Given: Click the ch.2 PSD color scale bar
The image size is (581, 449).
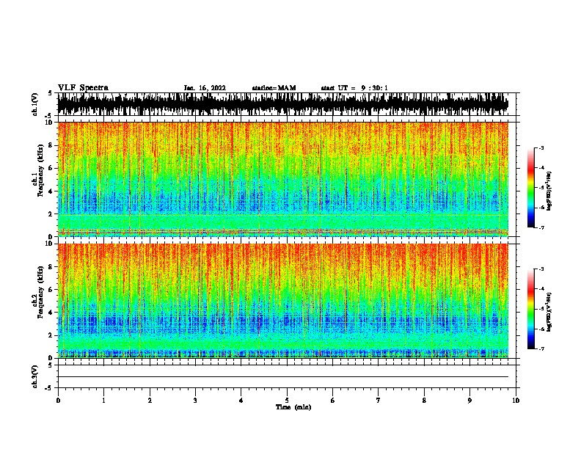Looking at the screenshot, I should pos(530,309).
